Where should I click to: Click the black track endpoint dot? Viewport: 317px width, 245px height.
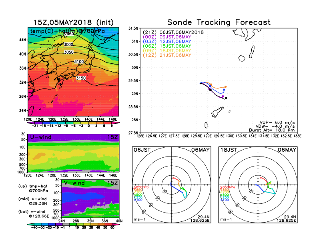click(226, 98)
